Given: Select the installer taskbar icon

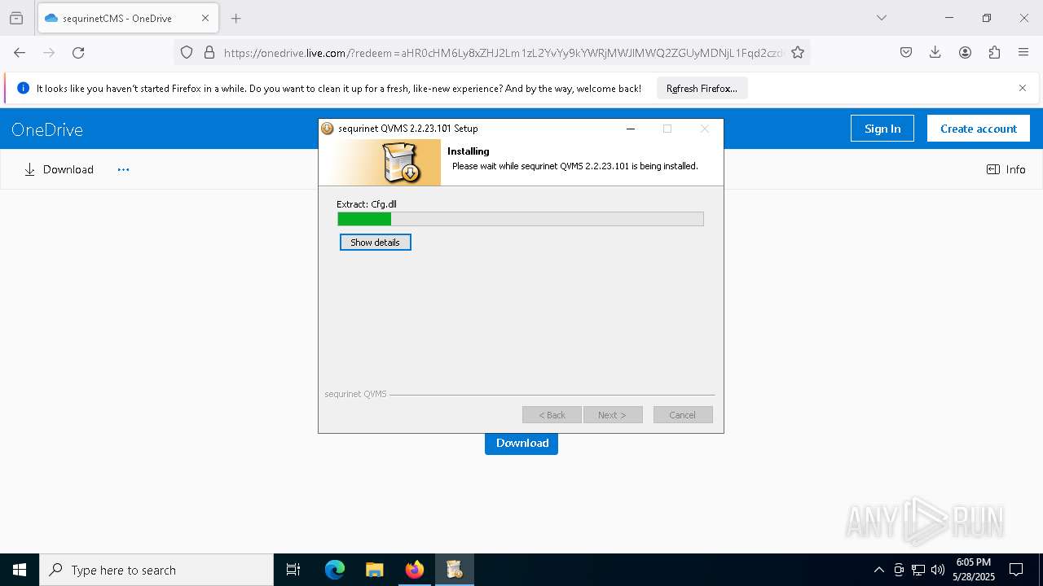Looking at the screenshot, I should click(x=455, y=570).
